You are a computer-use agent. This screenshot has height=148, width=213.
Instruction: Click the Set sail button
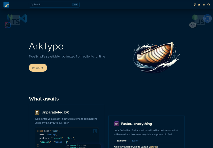point(38,68)
